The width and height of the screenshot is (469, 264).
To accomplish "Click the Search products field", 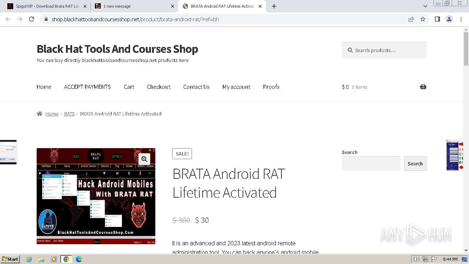I will coord(384,50).
